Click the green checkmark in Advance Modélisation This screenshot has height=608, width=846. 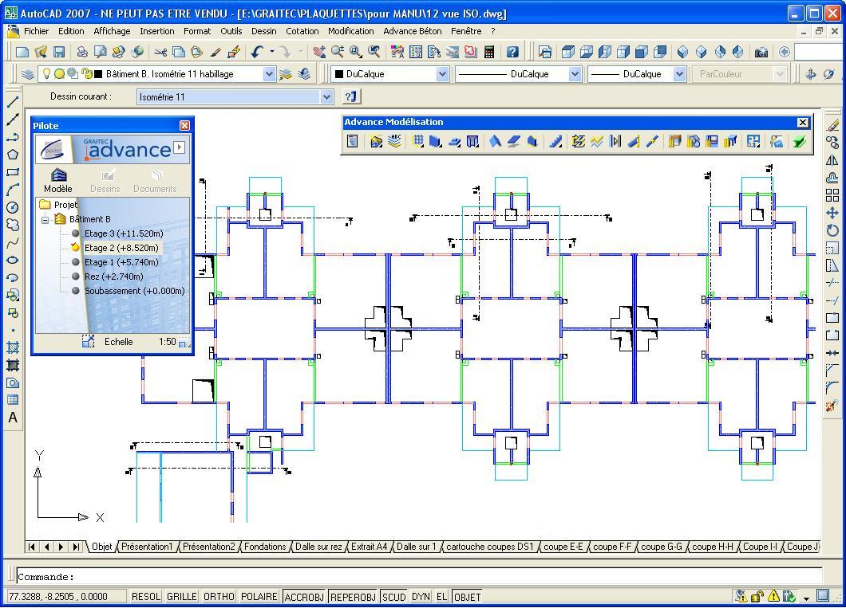click(x=799, y=141)
